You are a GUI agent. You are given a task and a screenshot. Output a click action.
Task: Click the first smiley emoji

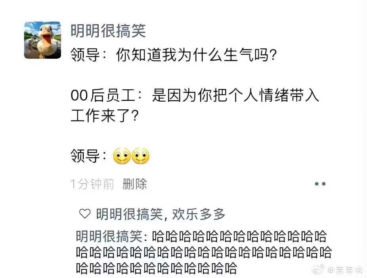pos(122,156)
